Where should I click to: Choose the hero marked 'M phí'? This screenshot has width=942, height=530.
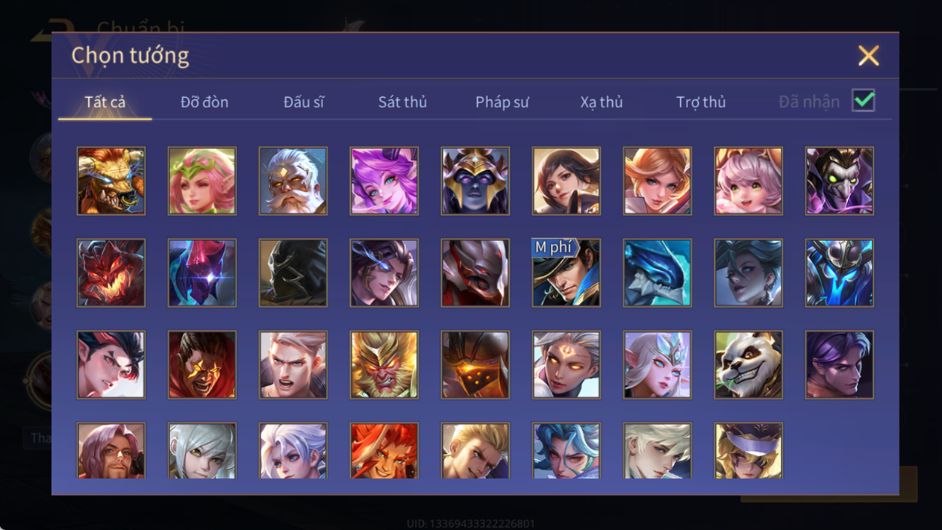tap(566, 272)
